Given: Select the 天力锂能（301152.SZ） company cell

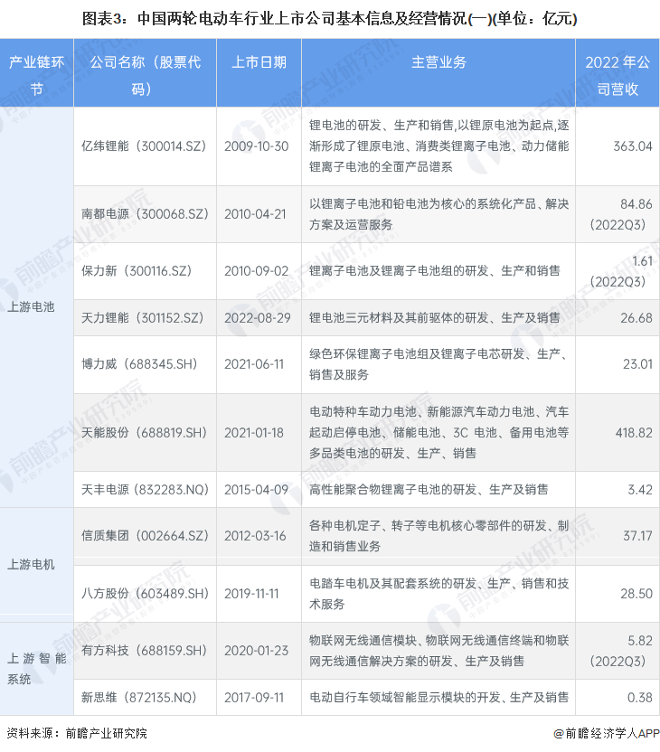Looking at the screenshot, I should 144,317.
